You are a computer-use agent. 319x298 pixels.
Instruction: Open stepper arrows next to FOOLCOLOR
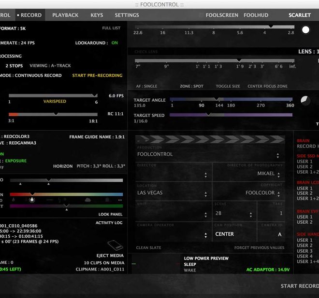point(278,194)
